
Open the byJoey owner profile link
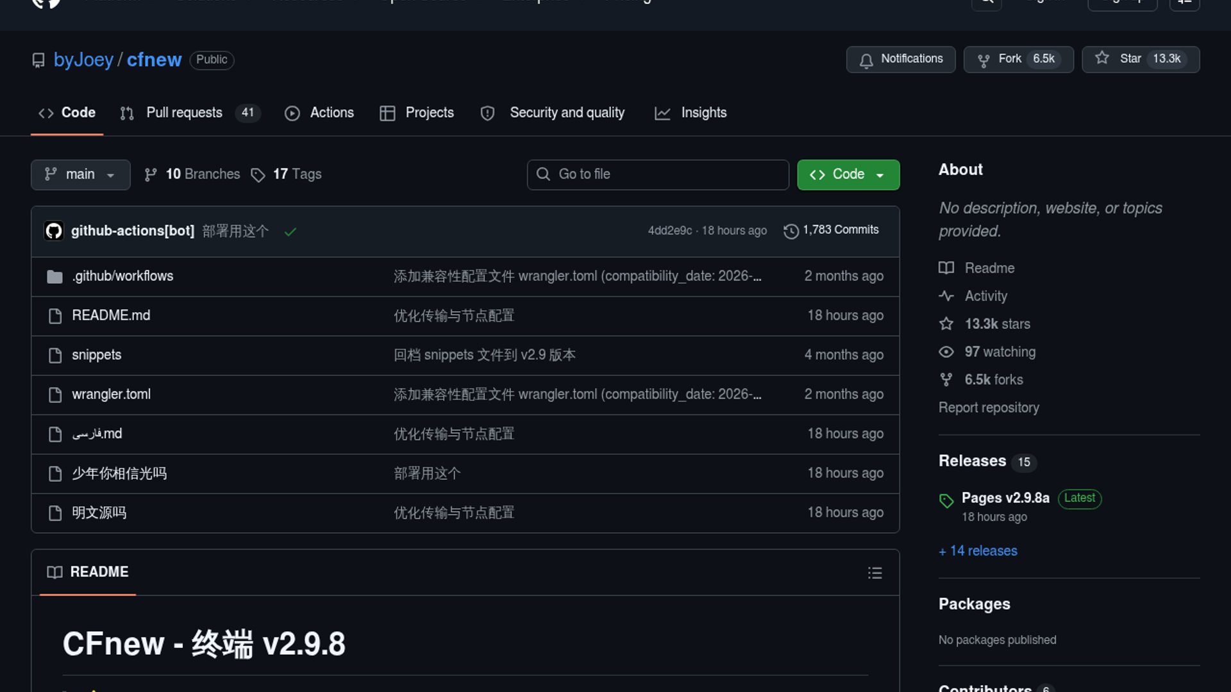(x=83, y=60)
